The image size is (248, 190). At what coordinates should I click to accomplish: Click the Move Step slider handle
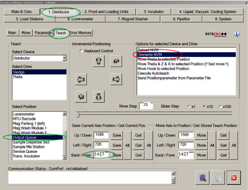click(x=78, y=115)
